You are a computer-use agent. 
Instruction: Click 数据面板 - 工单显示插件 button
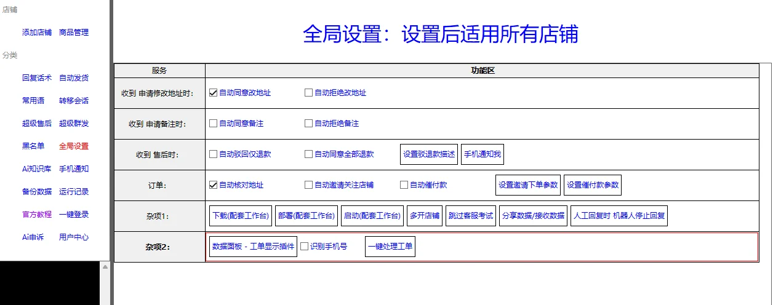254,247
